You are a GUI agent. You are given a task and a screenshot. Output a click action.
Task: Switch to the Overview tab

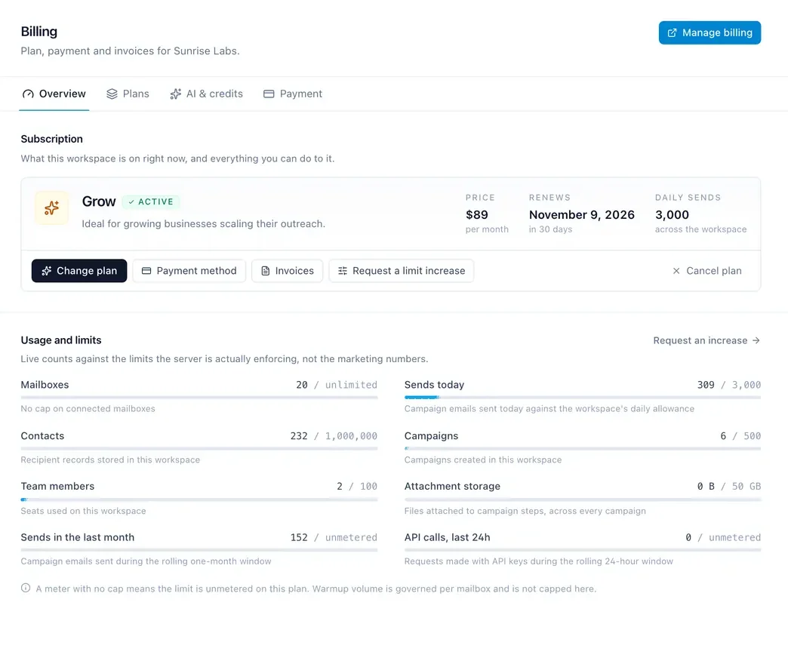pyautogui.click(x=54, y=94)
